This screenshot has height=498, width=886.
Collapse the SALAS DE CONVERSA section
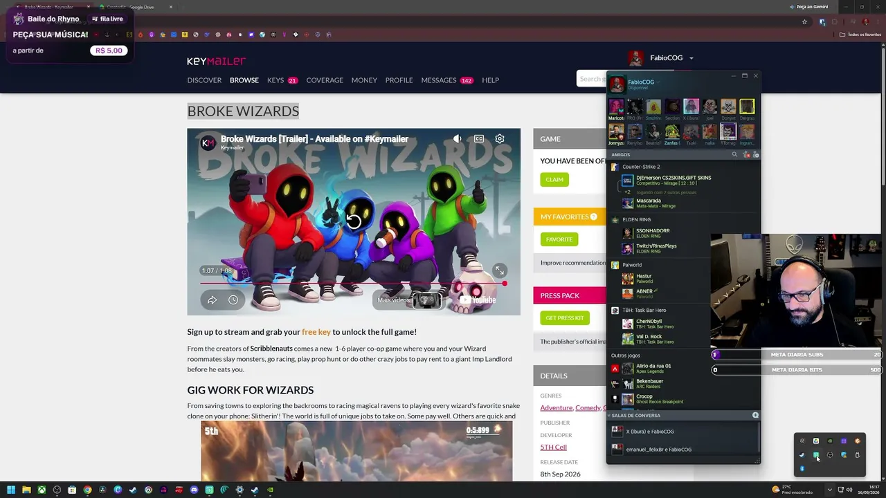[635, 416]
